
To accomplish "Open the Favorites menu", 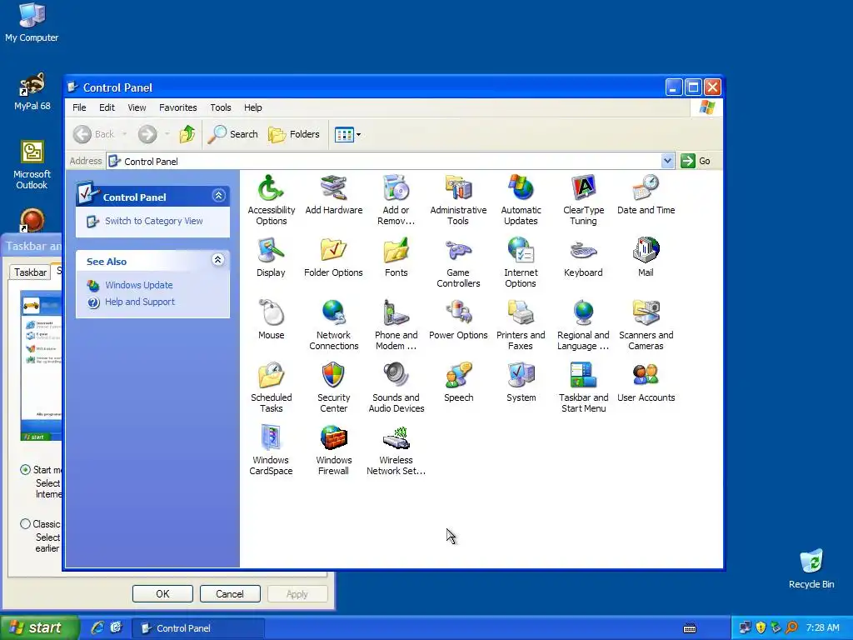I will pyautogui.click(x=178, y=107).
